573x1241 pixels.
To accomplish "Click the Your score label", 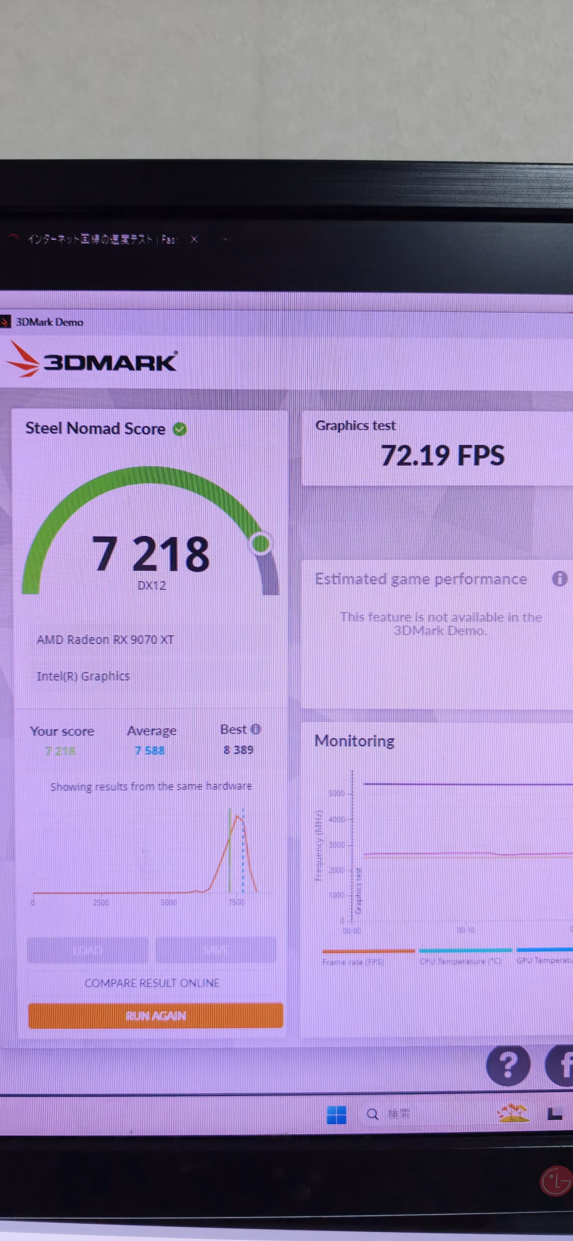I will (x=62, y=731).
